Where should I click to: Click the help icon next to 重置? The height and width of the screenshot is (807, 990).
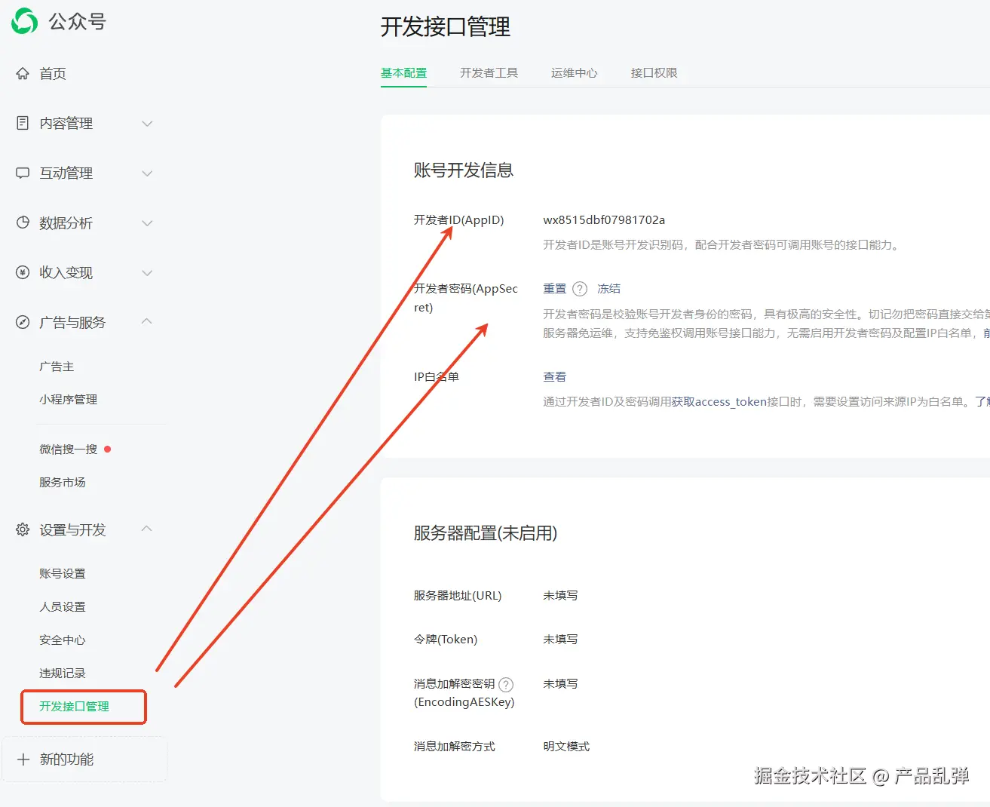(580, 289)
